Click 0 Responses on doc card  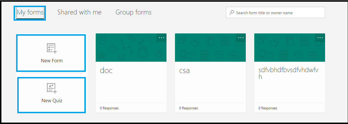point(109,108)
